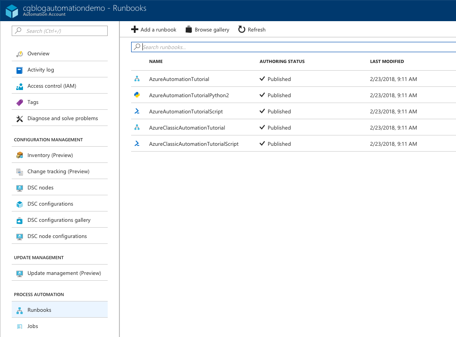Click Published status of AzureAutomationTutorialPython2

(x=275, y=95)
